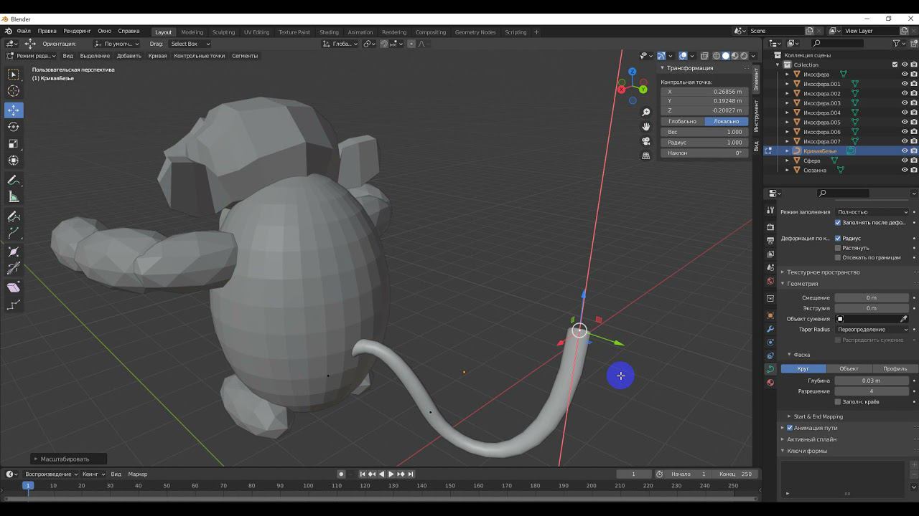Open the Рендеринг menu
This screenshot has width=919, height=516.
77,32
